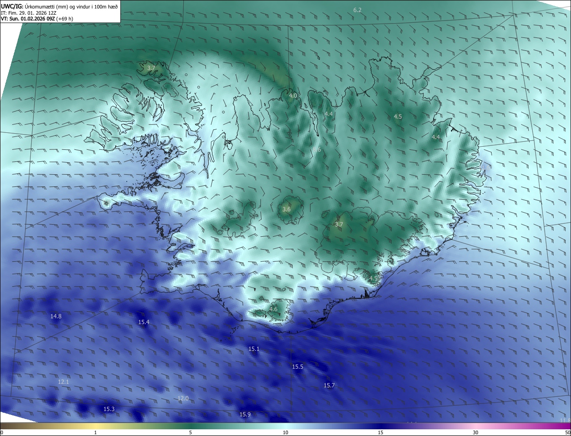Click the 4.0 value label on the map
Viewport: 571px width, 436px height.
pyautogui.click(x=293, y=95)
